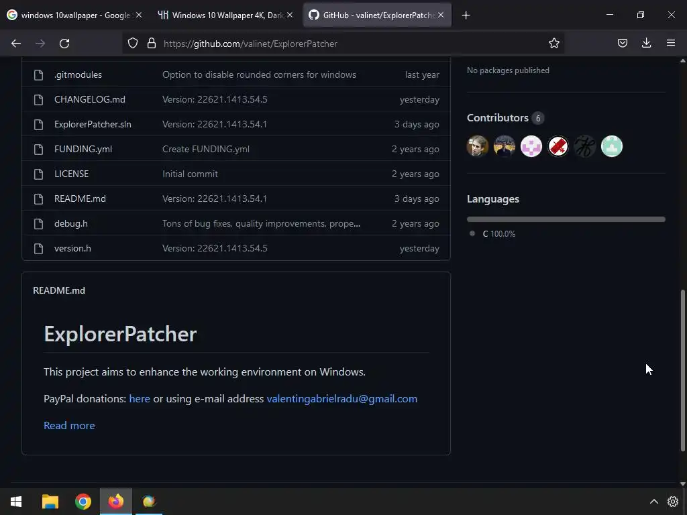Image resolution: width=687 pixels, height=515 pixels.
Task: Click the README.md panel header label
Action: tap(59, 290)
